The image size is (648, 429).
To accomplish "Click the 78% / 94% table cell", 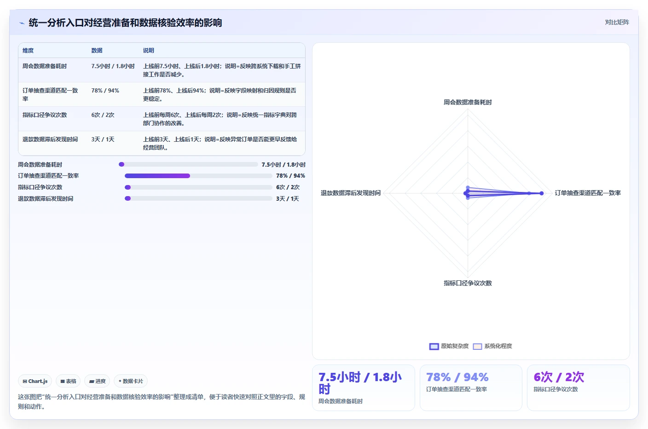I will [105, 91].
